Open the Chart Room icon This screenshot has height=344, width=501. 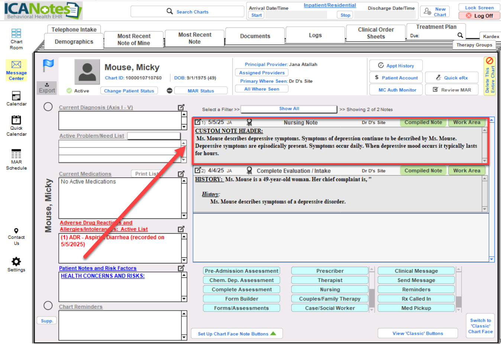[x=16, y=34]
